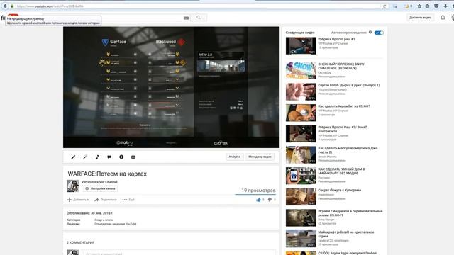454x255 pixels.
Task: Open the Snow Challenge video thumbnail
Action: click(301, 71)
